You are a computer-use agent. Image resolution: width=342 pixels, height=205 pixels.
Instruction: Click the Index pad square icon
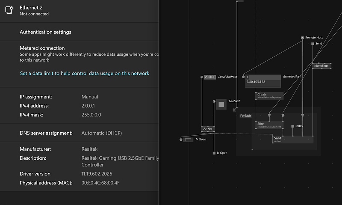[293, 126]
